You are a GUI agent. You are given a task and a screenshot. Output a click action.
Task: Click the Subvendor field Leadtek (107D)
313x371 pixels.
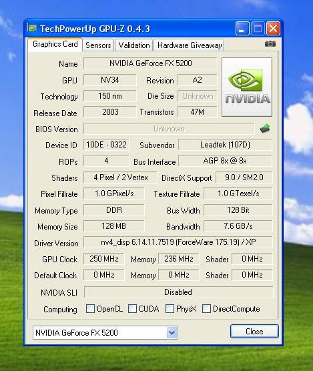(225, 145)
